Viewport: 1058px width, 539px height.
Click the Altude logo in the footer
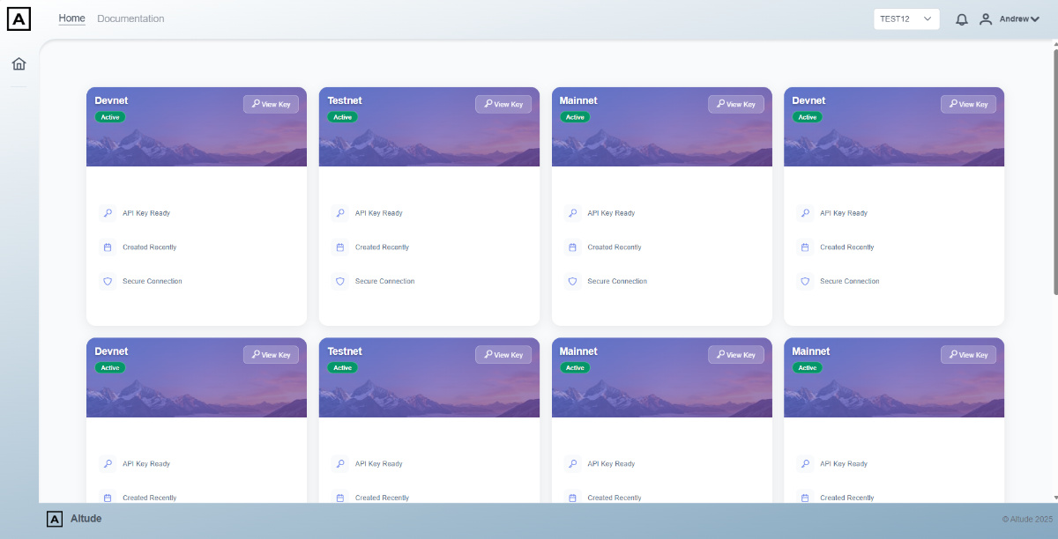55,519
